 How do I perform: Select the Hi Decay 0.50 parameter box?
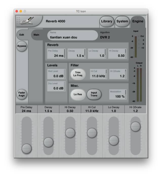click(117, 54)
